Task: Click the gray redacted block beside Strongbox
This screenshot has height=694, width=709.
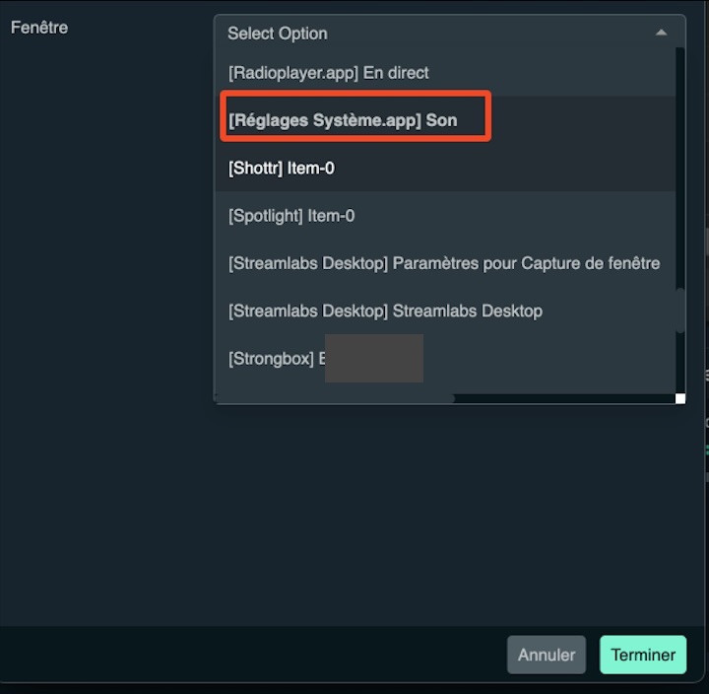Action: pyautogui.click(x=374, y=358)
